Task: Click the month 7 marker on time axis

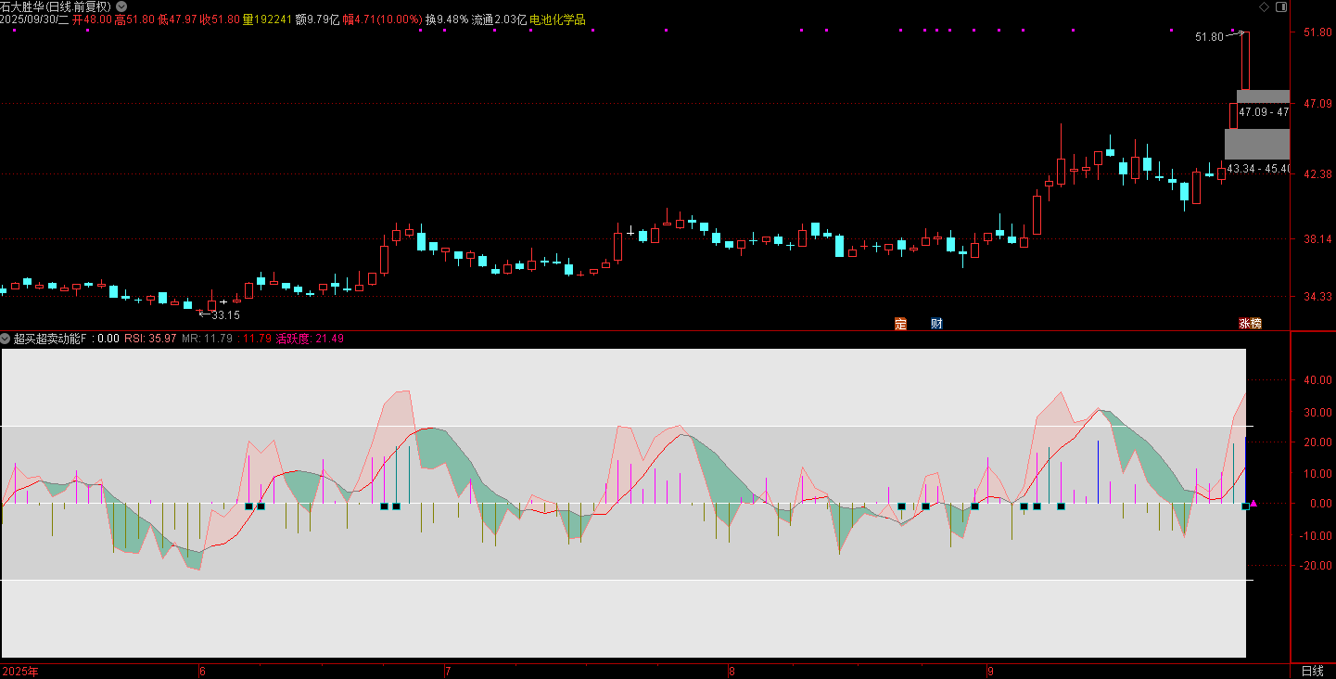Action: [x=449, y=671]
